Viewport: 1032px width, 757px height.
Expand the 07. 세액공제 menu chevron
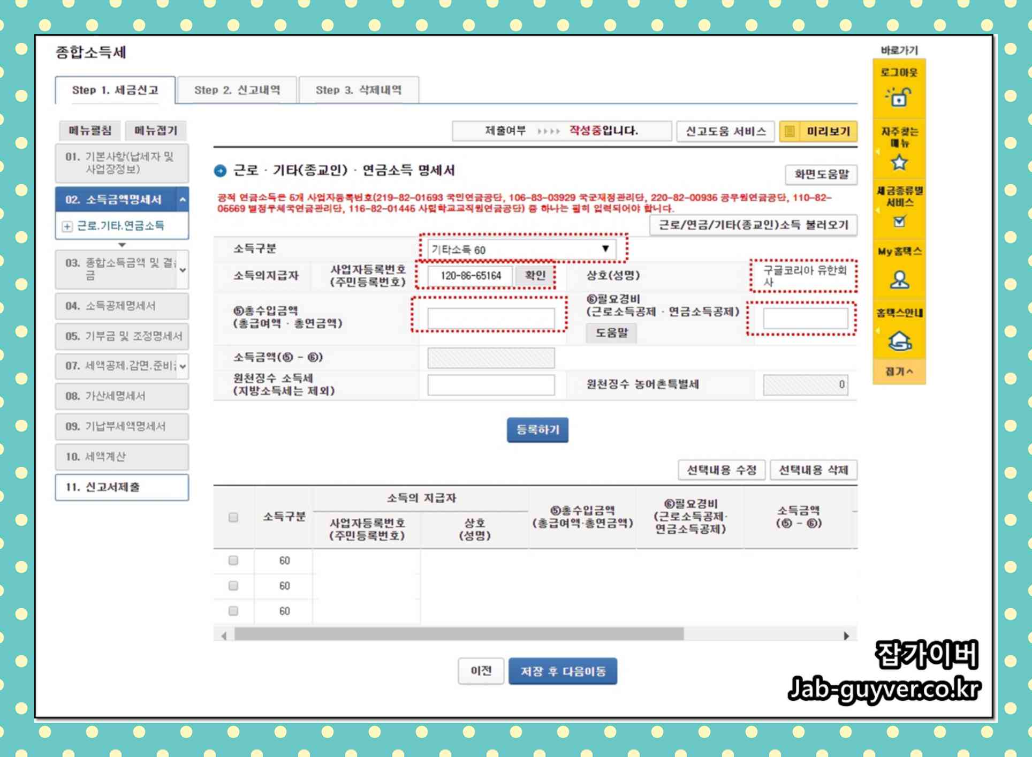pos(183,366)
